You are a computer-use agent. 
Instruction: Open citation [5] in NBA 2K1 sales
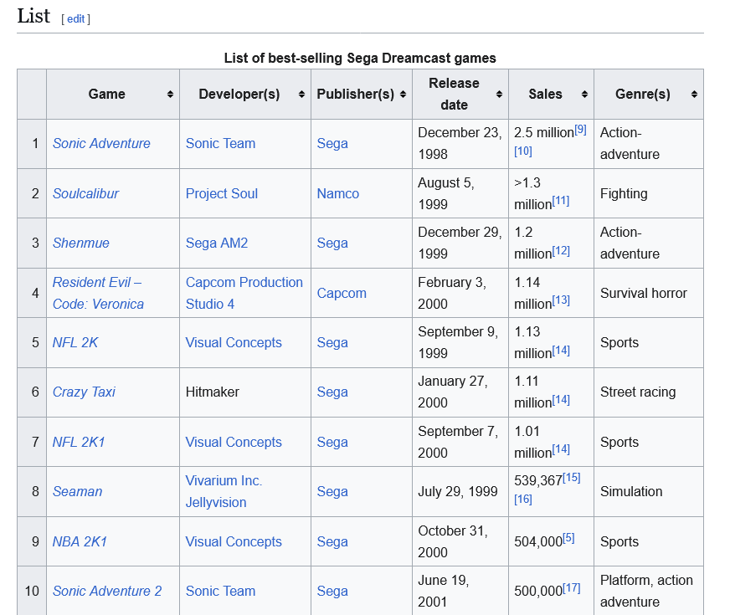(x=569, y=538)
